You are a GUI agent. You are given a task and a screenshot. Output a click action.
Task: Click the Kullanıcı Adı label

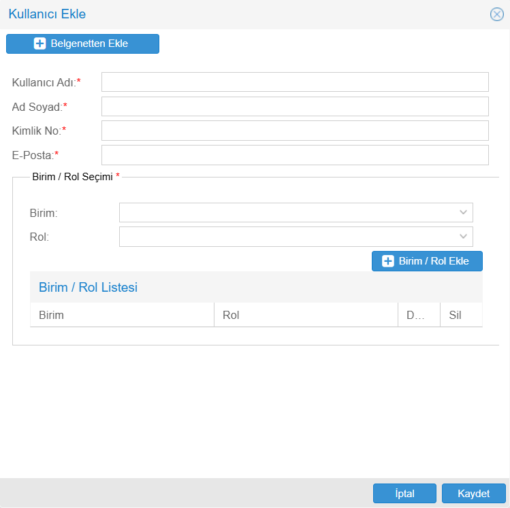[44, 82]
